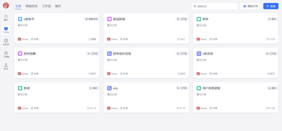Viewport: 282px width, 131px height.
Task: Click the 私有 privacy icon on 财务预算 card
Action: pos(32,74)
